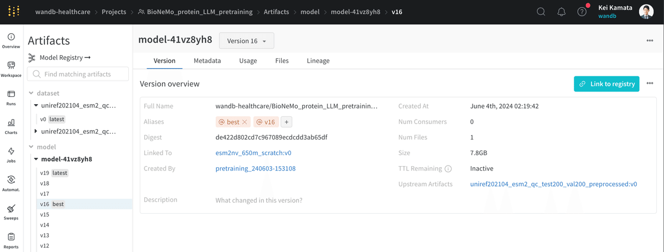Screen dimensions: 664x252
Task: Open esm2nv_650m_scratch:v0 link
Action: click(253, 153)
